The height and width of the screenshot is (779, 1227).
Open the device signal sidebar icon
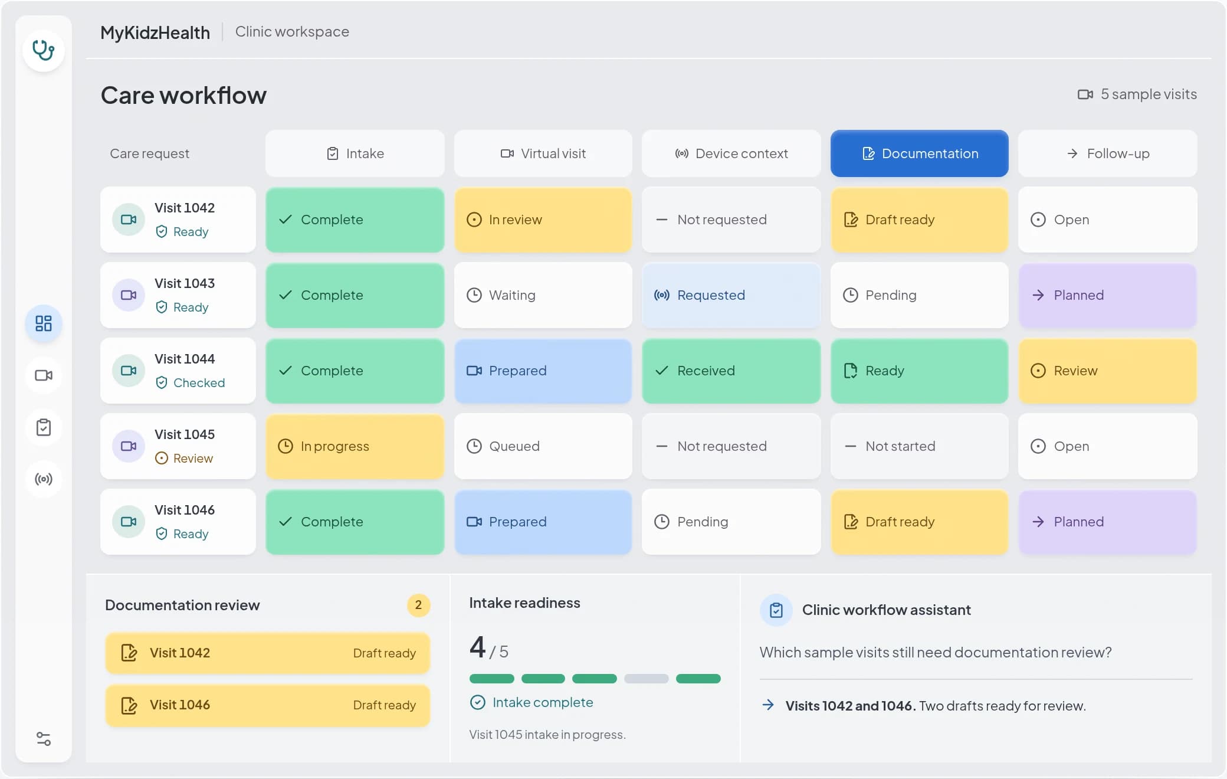[44, 479]
